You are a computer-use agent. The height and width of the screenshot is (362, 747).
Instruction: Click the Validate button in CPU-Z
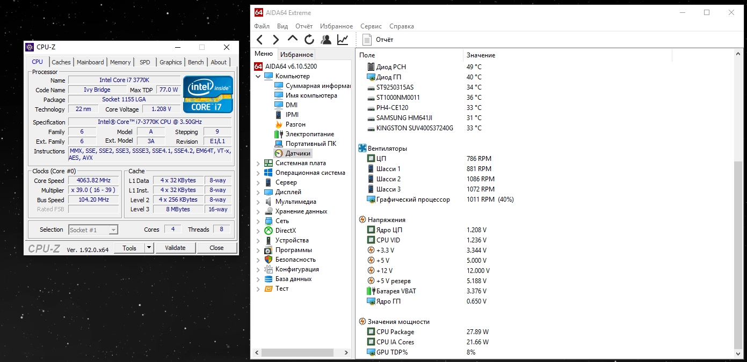point(175,248)
